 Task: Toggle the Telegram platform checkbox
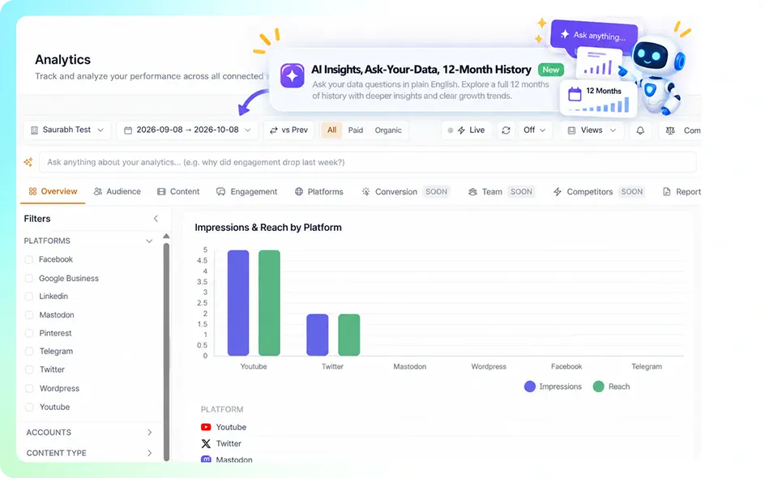click(x=29, y=351)
